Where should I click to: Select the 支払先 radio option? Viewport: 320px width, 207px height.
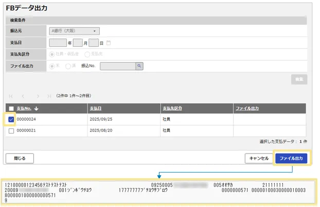[87, 54]
